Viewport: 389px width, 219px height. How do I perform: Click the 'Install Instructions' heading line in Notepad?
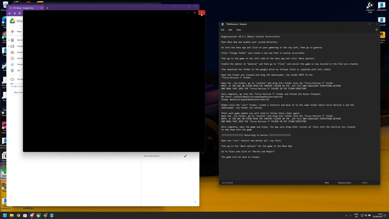(x=250, y=36)
